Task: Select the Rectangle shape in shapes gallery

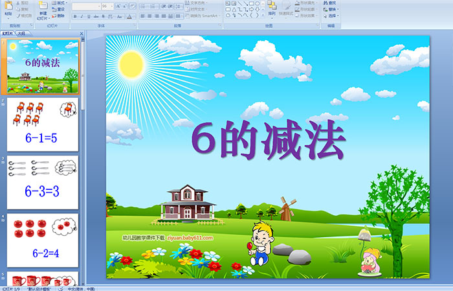Action: coord(251,3)
